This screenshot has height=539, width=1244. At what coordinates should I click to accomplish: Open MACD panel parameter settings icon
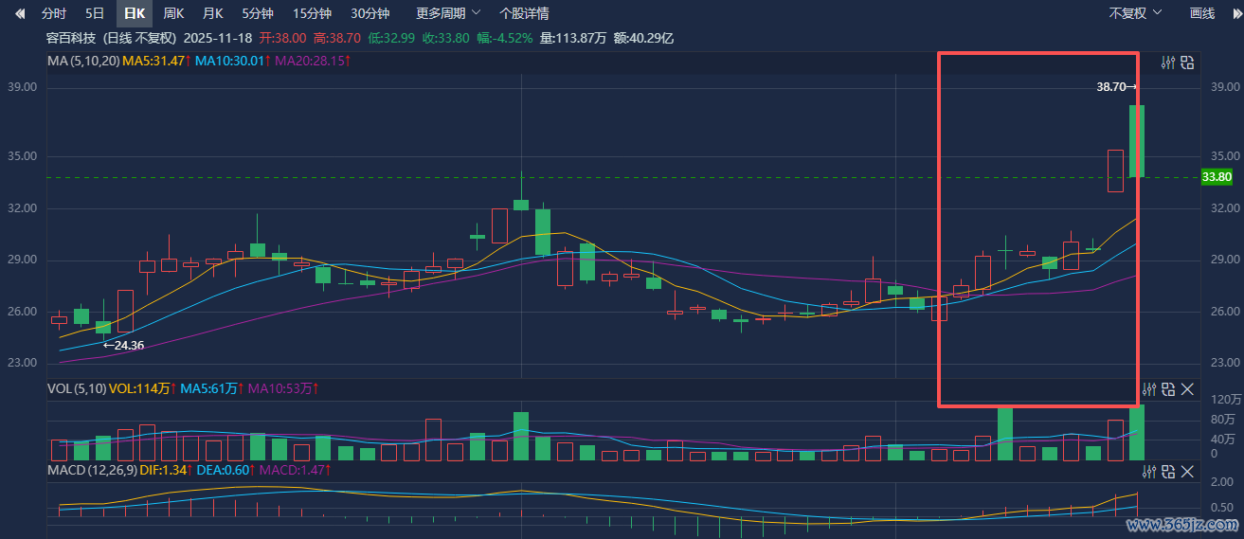coord(1149,471)
